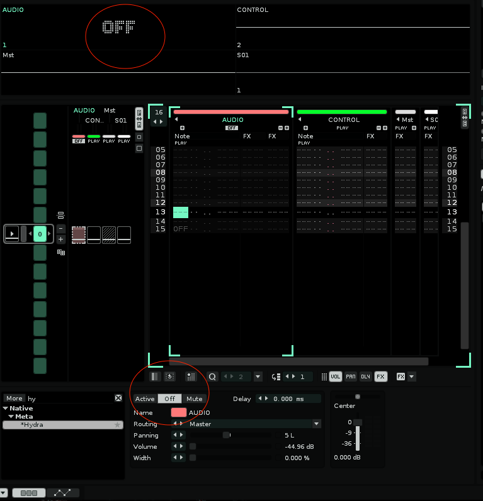Viewport: 483px width, 501px height.
Task: Click the pattern editor horizontal scrollbar
Action: (x=299, y=361)
